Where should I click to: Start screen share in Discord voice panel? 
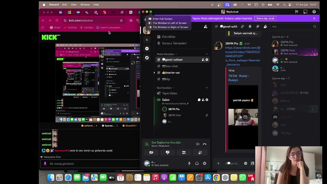pos(168,153)
